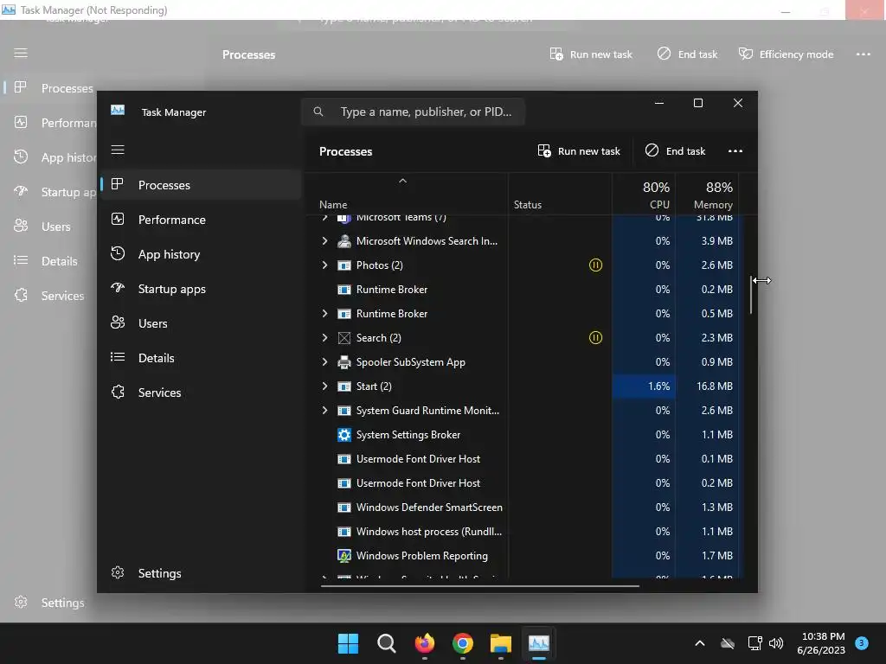Click the vertical scrollbar of process list
Image resolution: width=886 pixels, height=664 pixels.
tap(751, 295)
